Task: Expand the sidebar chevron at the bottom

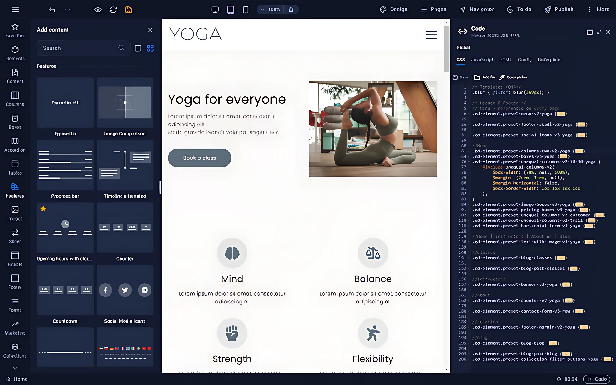Action: [15, 368]
